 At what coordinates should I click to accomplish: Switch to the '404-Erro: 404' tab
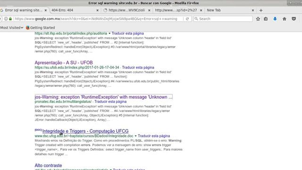tap(75, 10)
